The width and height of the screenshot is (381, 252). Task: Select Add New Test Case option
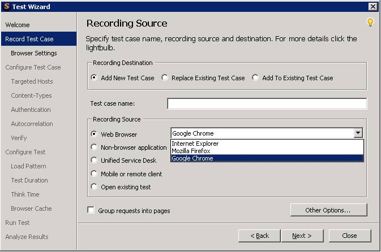(x=94, y=78)
